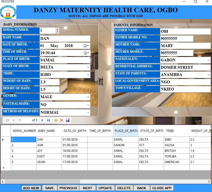Click the Weight of Baby field

[x=50, y=82]
